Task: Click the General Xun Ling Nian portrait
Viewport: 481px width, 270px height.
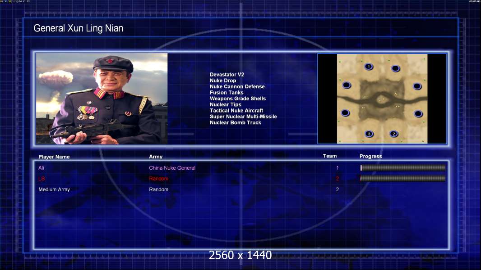Action: (x=102, y=99)
